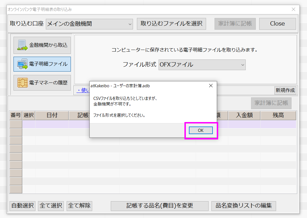This screenshot has height=218, width=307.
Task: Click the 自動選択 button
Action: coord(22,206)
